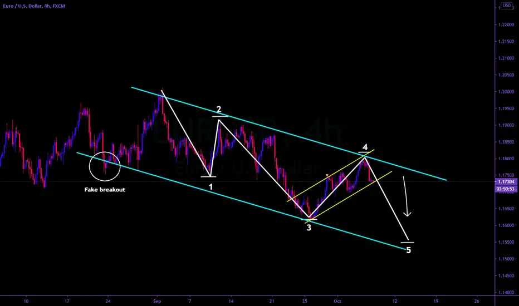
Task: Select the wave 2 label
Action: tap(219, 109)
